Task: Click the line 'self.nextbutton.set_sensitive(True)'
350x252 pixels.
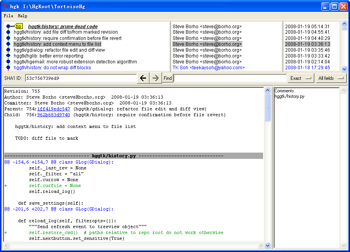Action: pos(77,238)
